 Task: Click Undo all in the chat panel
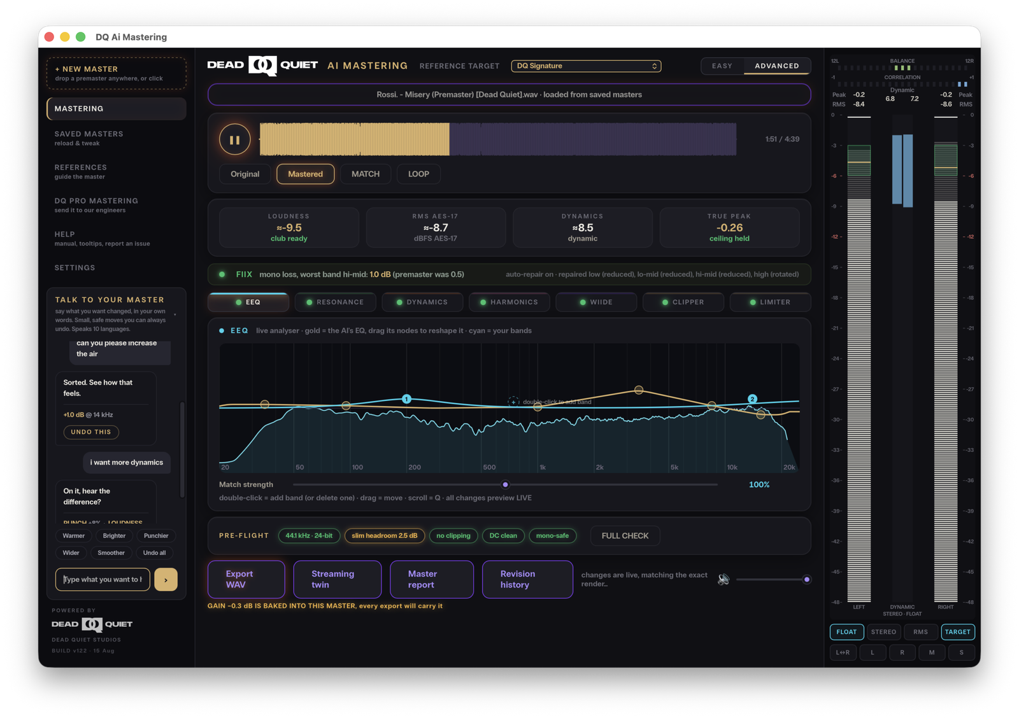coord(154,553)
